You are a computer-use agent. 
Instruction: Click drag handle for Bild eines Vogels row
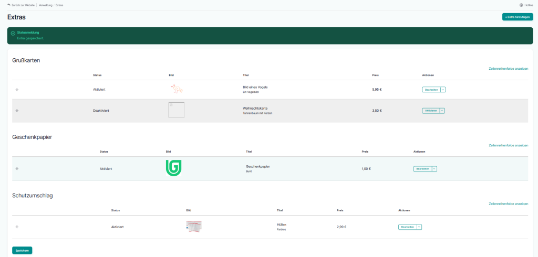point(17,90)
